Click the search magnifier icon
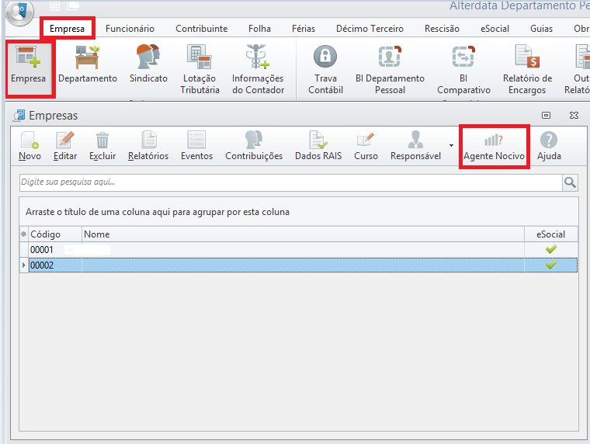 click(x=570, y=182)
